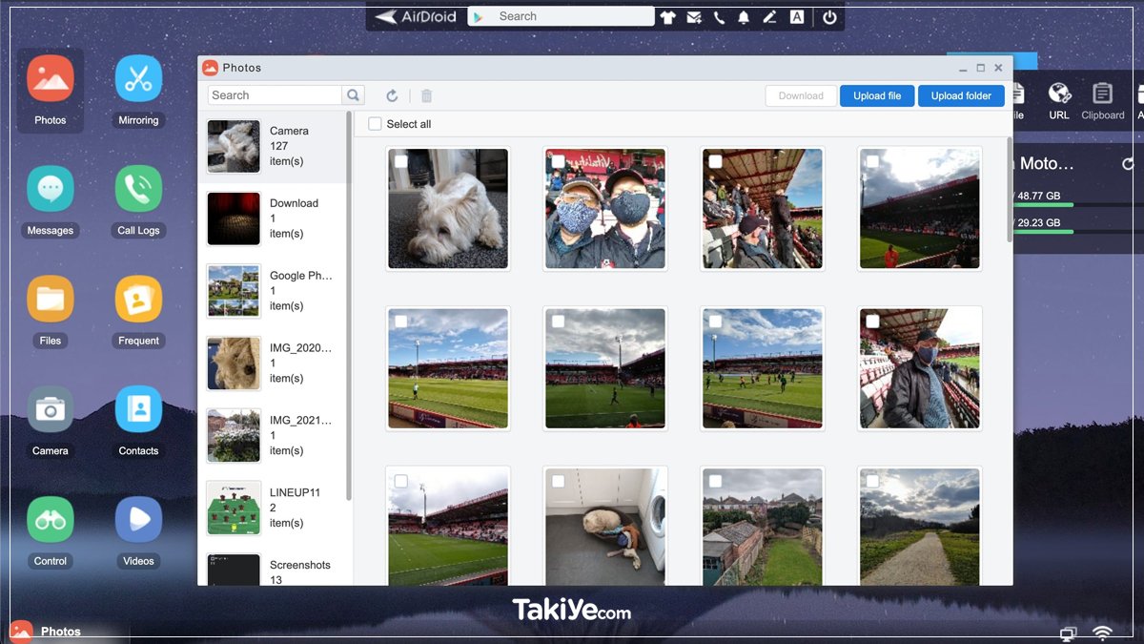
Task: Maximize the Photos window
Action: click(980, 68)
